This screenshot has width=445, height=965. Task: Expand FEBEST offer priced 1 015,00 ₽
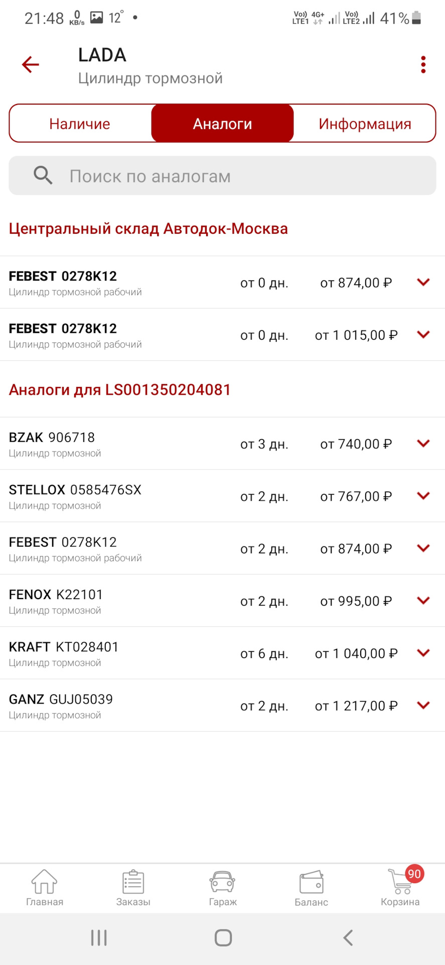(x=423, y=334)
